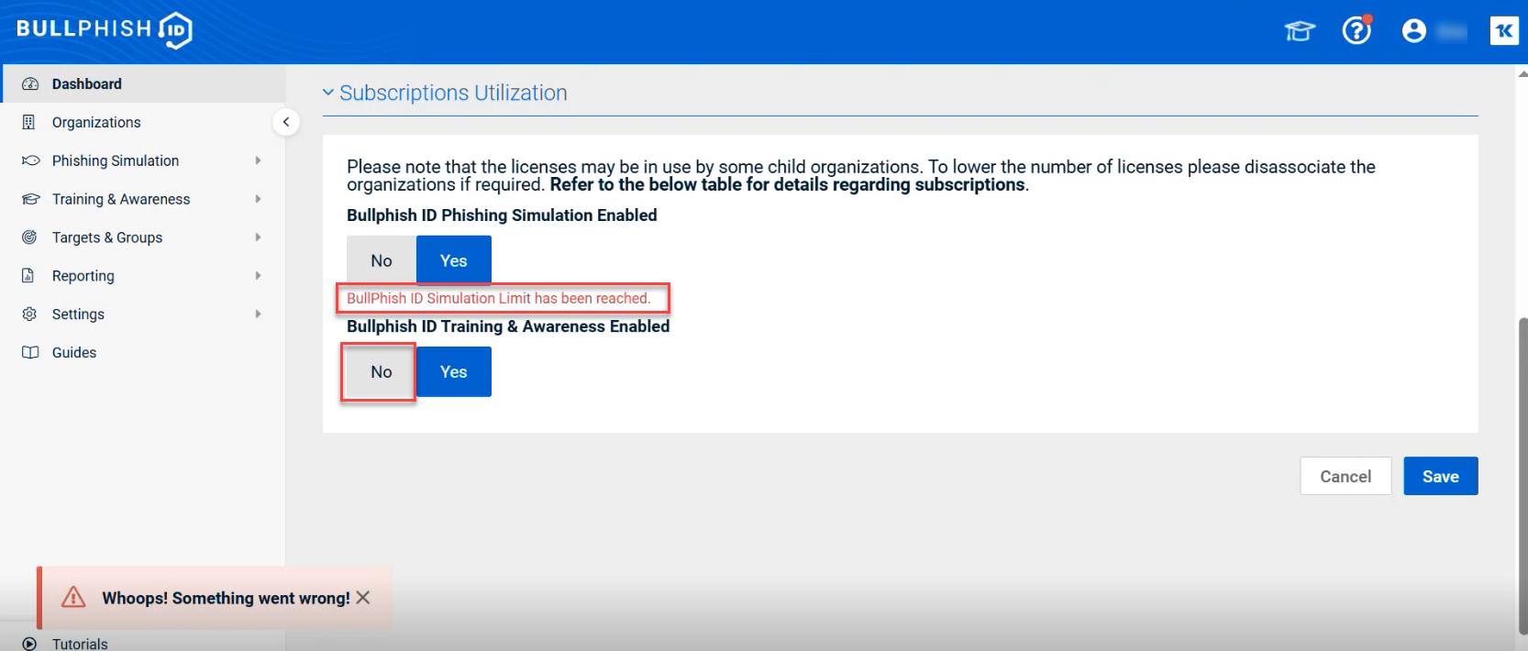Click the Targets & Groups target icon
This screenshot has width=1528, height=651.
click(29, 237)
